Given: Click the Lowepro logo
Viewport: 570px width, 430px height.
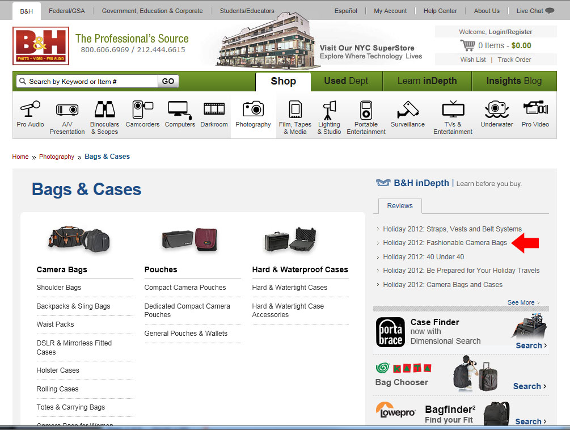Looking at the screenshot, I should pos(395,410).
